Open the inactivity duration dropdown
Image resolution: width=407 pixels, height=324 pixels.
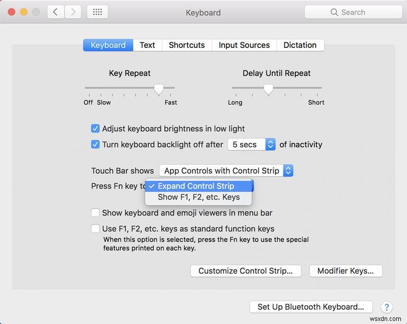click(x=251, y=144)
